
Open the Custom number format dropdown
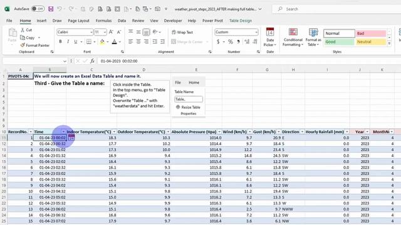coord(256,32)
